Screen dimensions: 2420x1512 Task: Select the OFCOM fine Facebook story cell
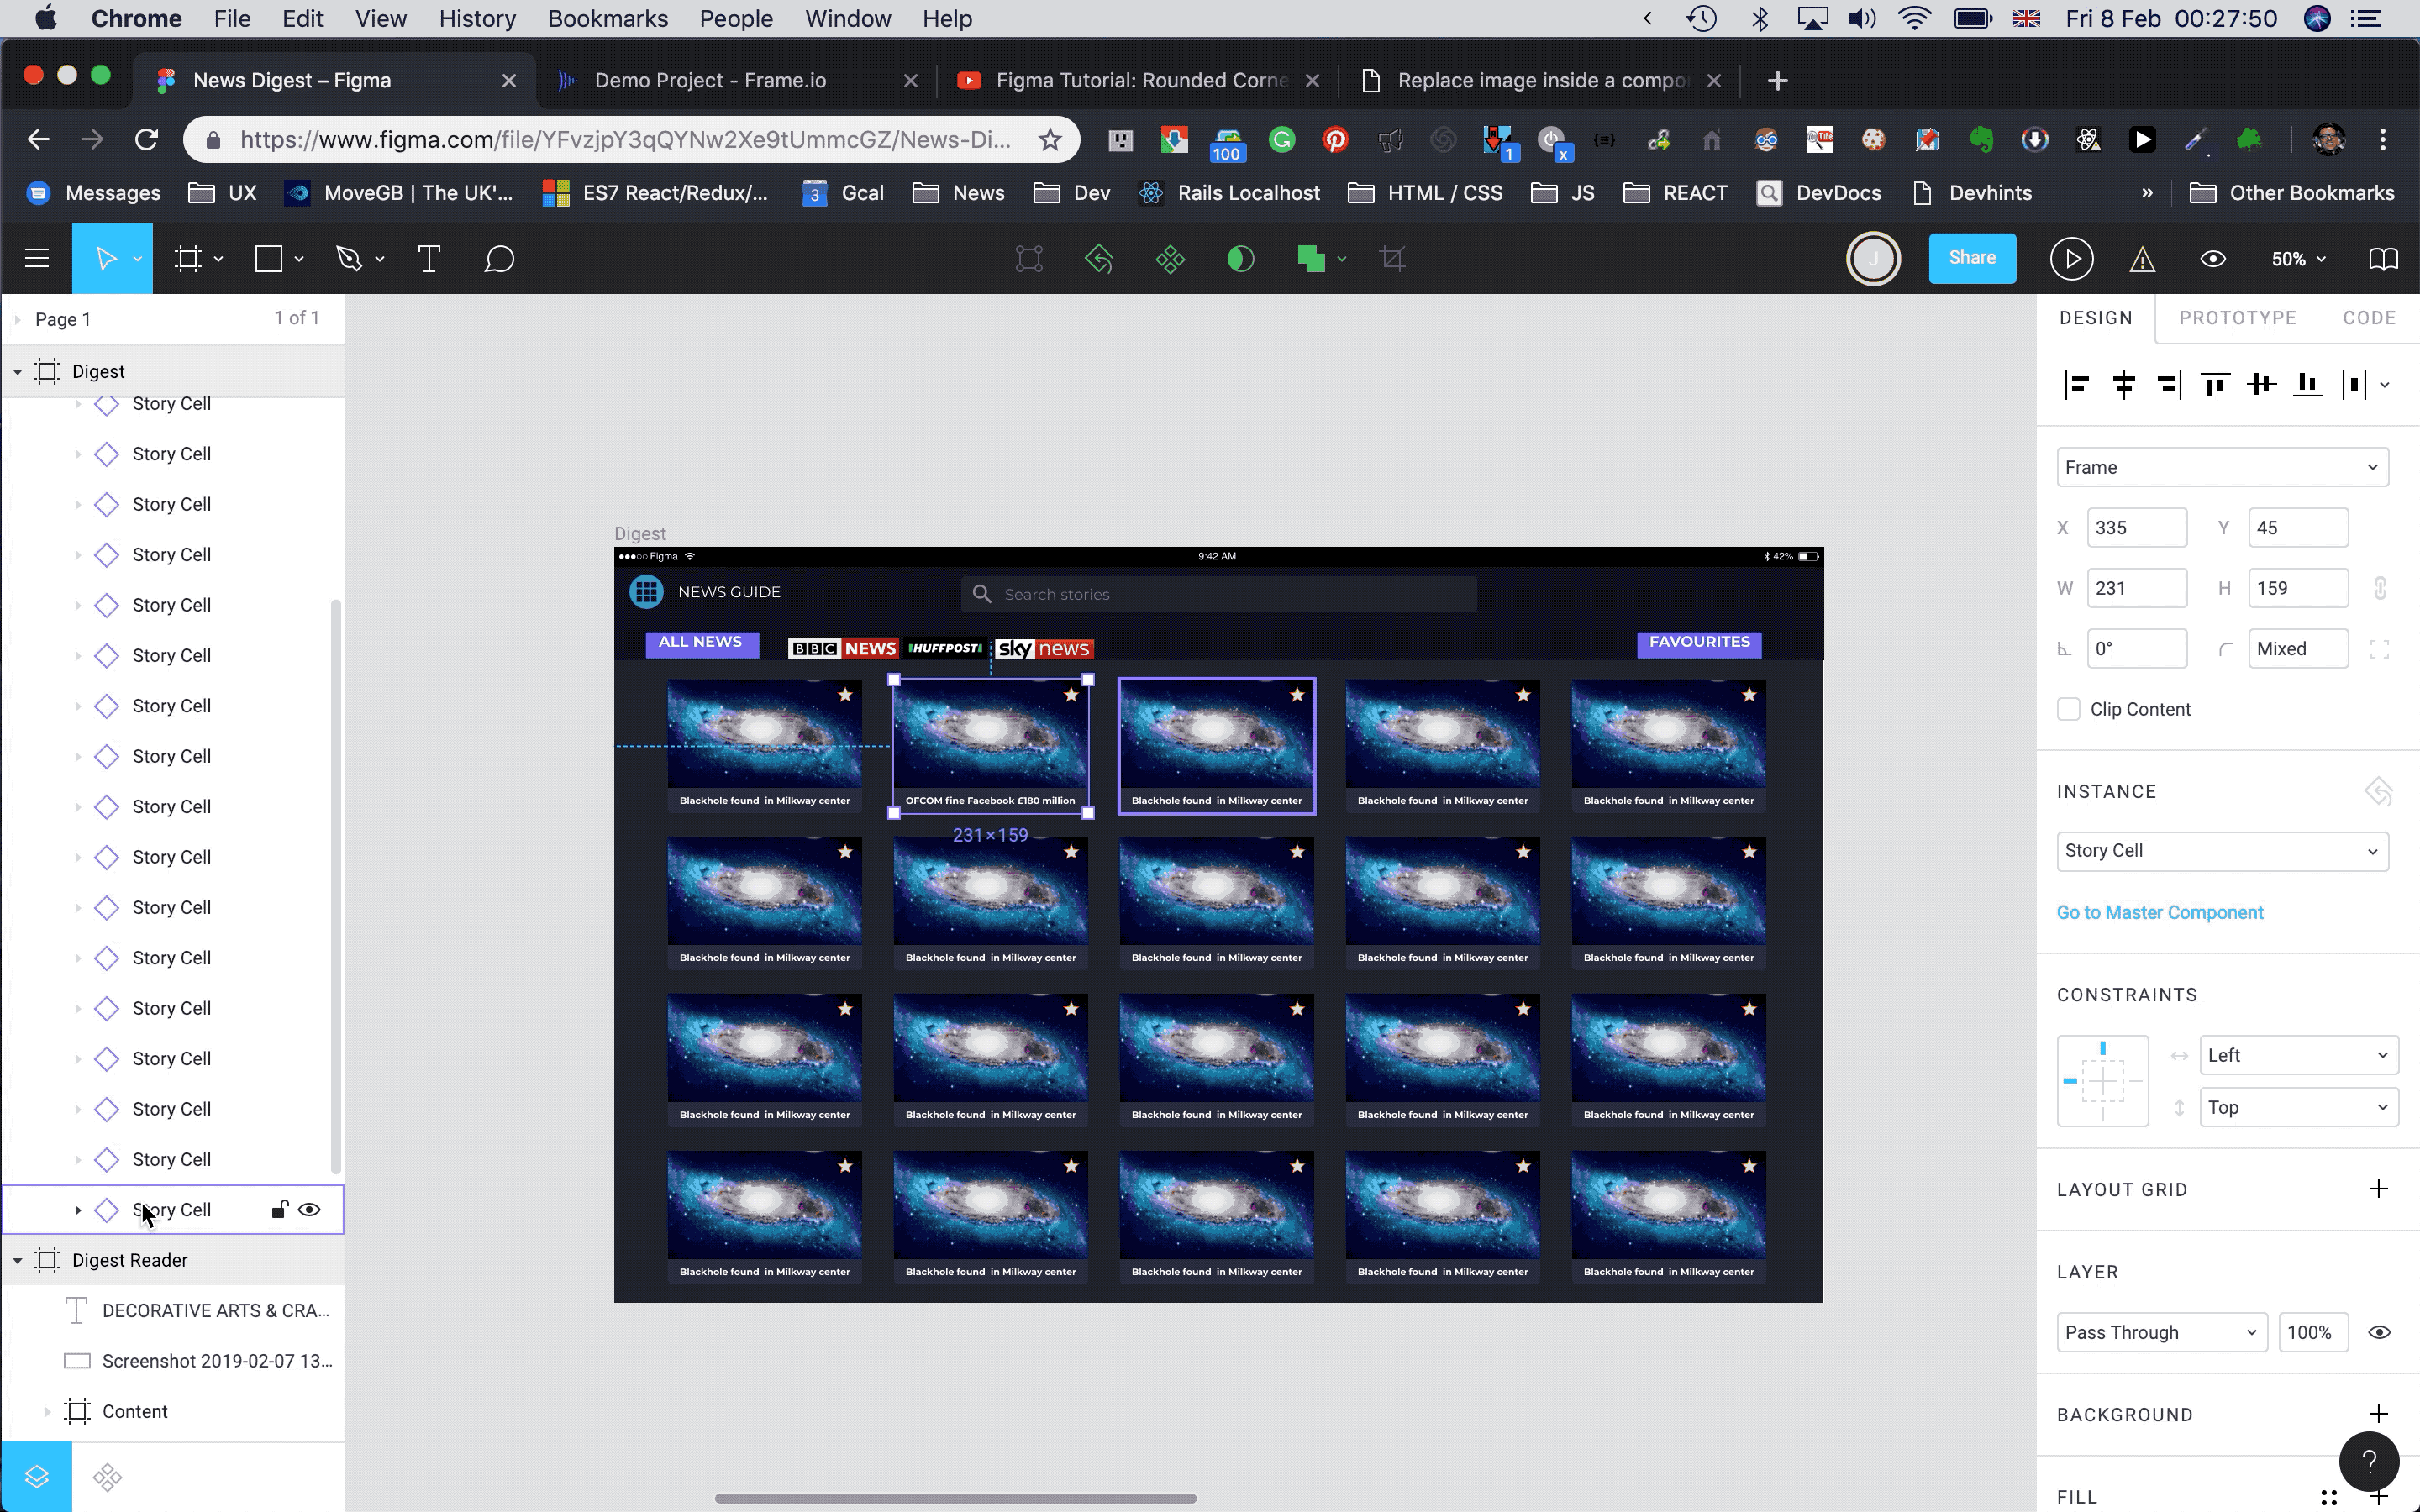click(991, 746)
